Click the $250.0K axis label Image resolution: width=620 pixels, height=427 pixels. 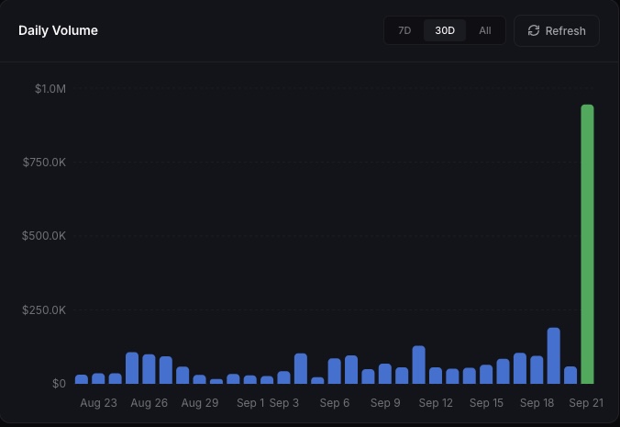click(x=44, y=309)
